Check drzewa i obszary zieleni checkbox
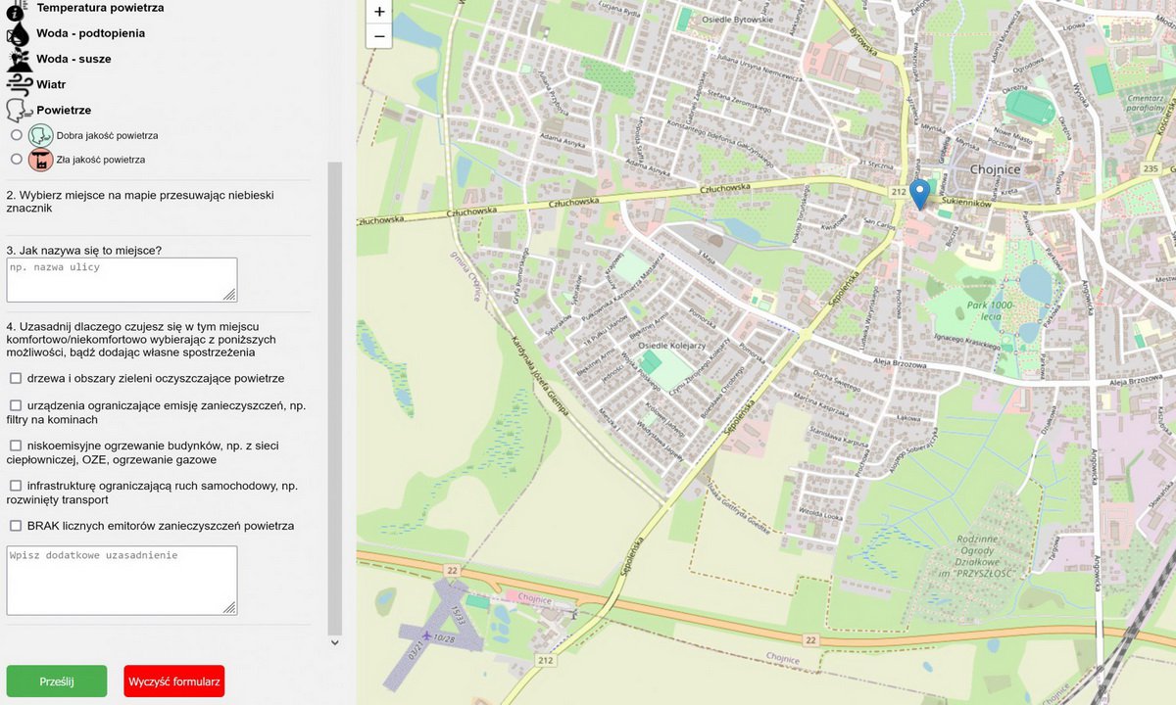The width and height of the screenshot is (1176, 705). (x=16, y=378)
